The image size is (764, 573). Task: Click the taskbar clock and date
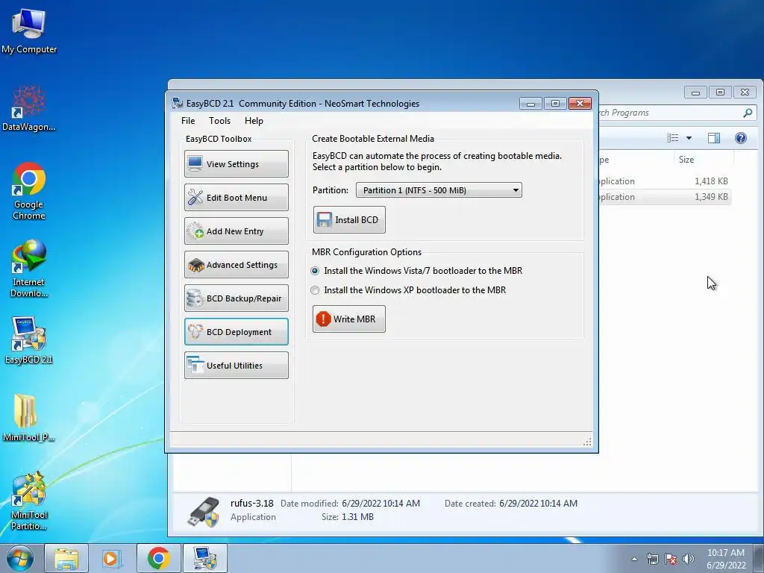(x=726, y=559)
